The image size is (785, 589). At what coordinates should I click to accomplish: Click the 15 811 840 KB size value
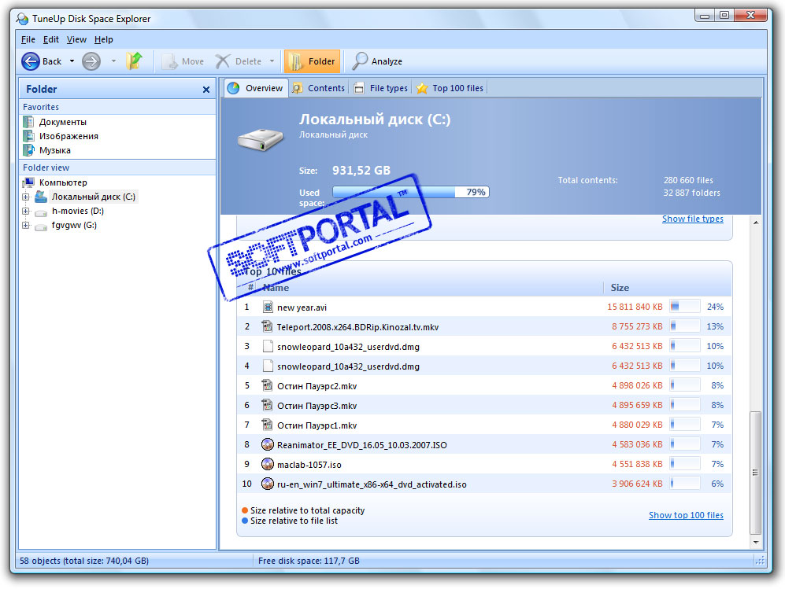pyautogui.click(x=635, y=307)
